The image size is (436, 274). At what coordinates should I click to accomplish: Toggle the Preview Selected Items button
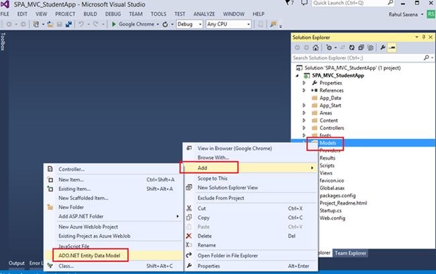[392, 48]
